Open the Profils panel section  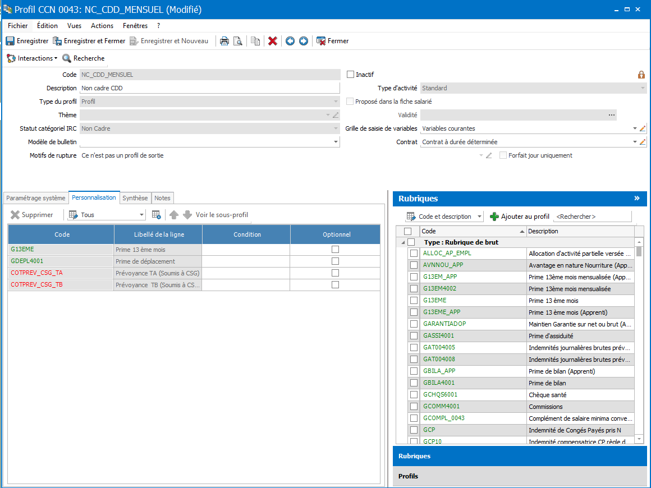tap(520, 476)
